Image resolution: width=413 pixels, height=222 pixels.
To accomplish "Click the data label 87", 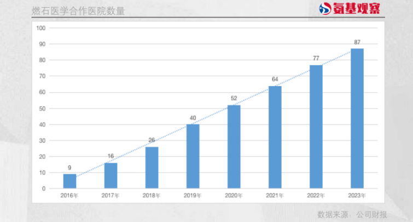I will (x=357, y=42).
